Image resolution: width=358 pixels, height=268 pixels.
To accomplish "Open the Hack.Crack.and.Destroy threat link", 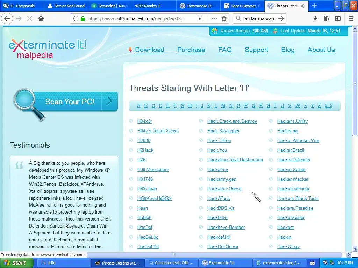I will (x=232, y=121).
